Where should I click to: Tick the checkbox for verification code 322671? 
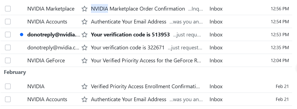(8, 47)
